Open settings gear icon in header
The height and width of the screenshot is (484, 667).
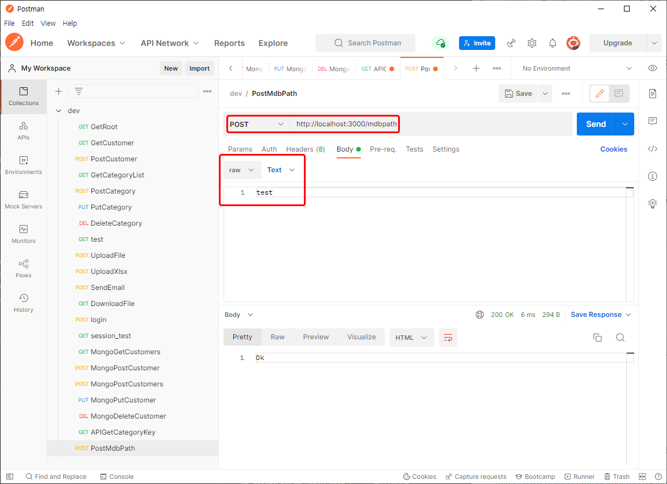pos(532,43)
